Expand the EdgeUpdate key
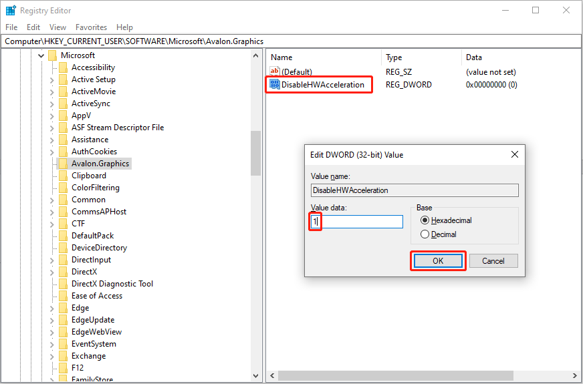The width and height of the screenshot is (583, 384). [51, 320]
